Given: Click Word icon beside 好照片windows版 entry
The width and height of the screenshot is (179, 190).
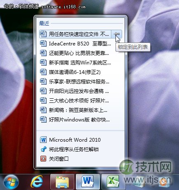Looking at the screenshot, I should pyautogui.click(x=43, y=120).
